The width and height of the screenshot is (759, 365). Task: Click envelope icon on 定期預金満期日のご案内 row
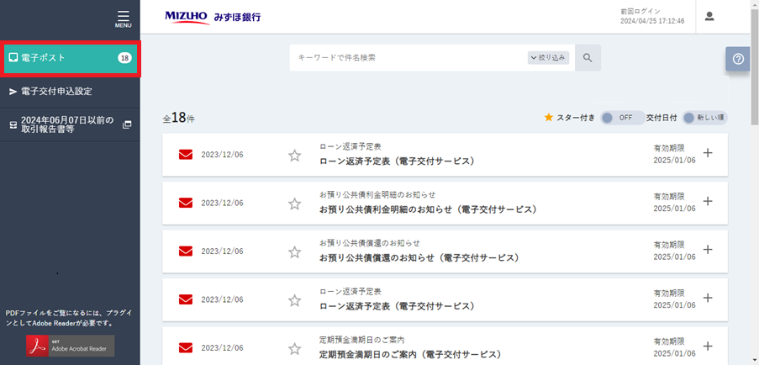186,347
